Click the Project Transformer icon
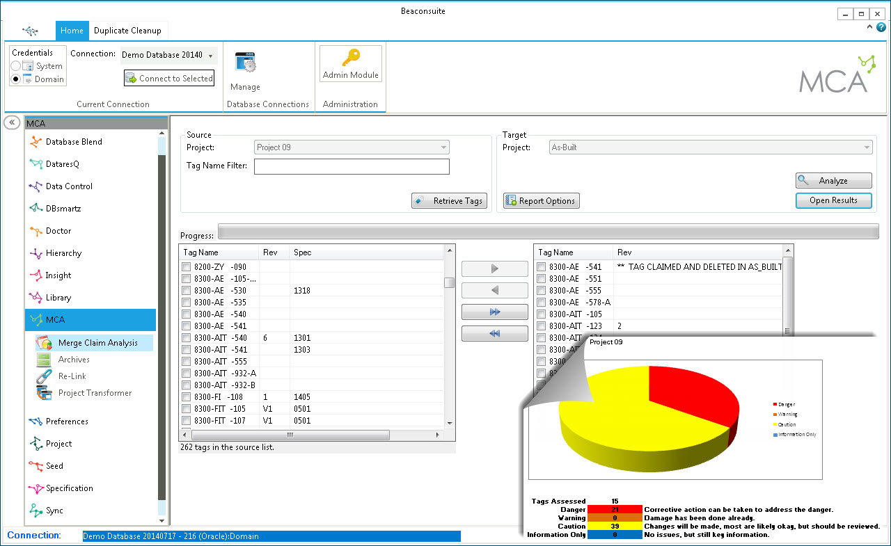The height and width of the screenshot is (546, 891). [x=44, y=393]
